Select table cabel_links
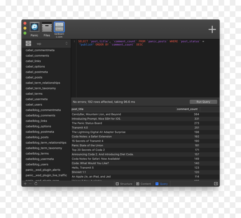The height and width of the screenshot is (218, 241). coord(46,61)
